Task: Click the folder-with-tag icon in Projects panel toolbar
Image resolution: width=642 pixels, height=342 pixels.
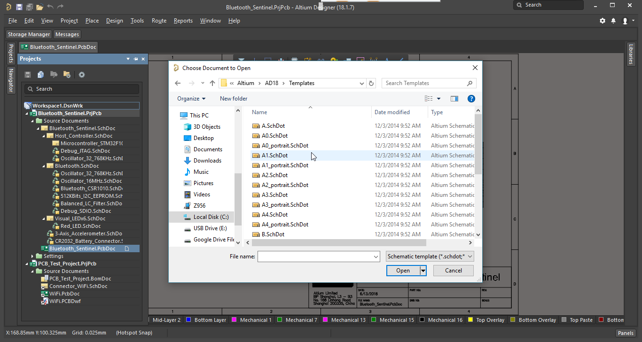Action: pos(54,75)
